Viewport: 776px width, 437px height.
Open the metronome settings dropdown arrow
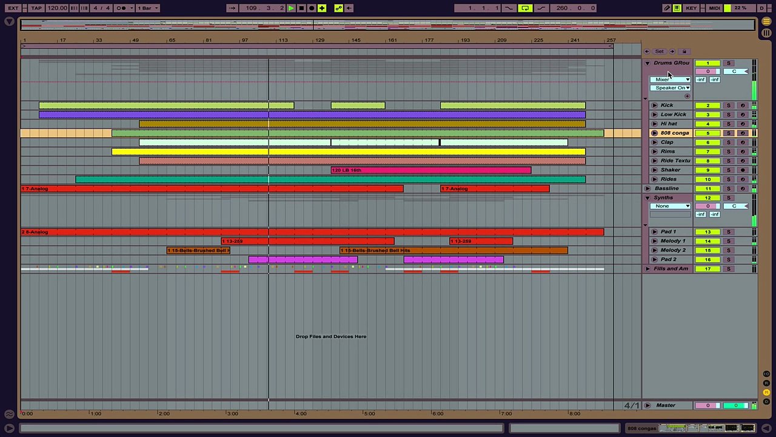[131, 8]
